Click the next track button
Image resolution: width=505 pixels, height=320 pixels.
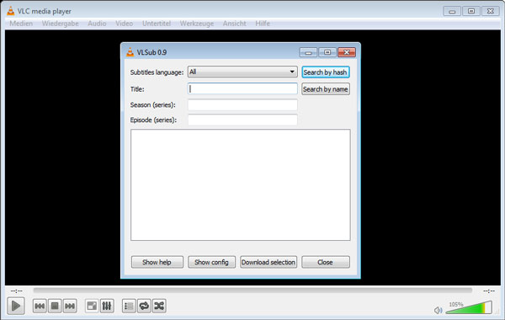pyautogui.click(x=70, y=306)
